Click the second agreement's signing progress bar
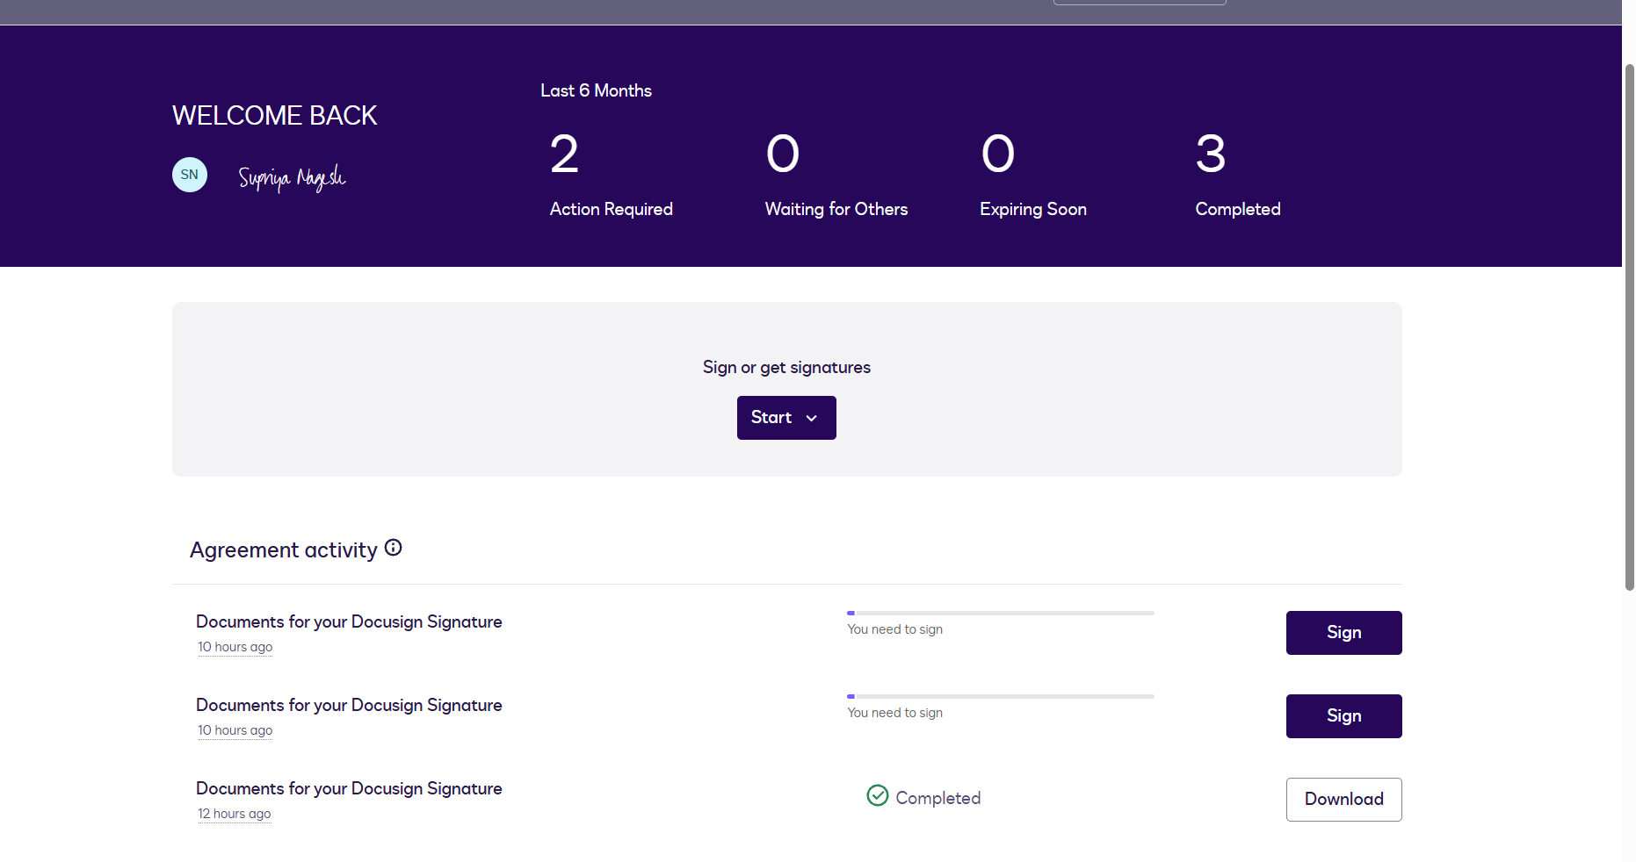Screen dimensions: 1636x862 (1001, 696)
